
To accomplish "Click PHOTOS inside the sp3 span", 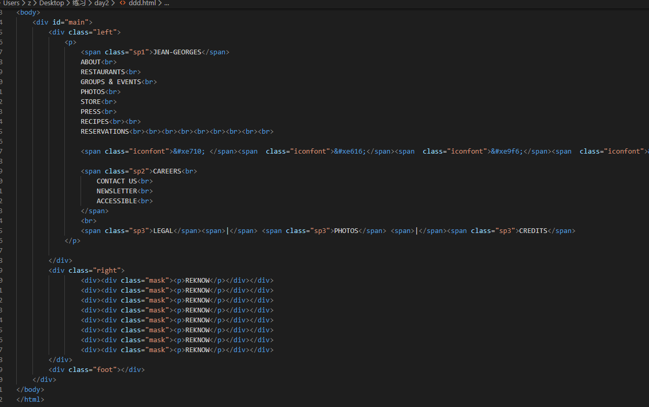I will [x=346, y=231].
